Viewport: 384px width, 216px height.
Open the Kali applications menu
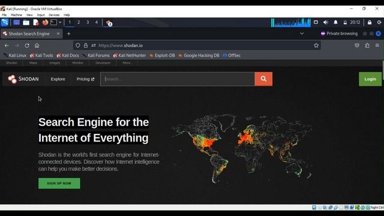(x=5, y=22)
